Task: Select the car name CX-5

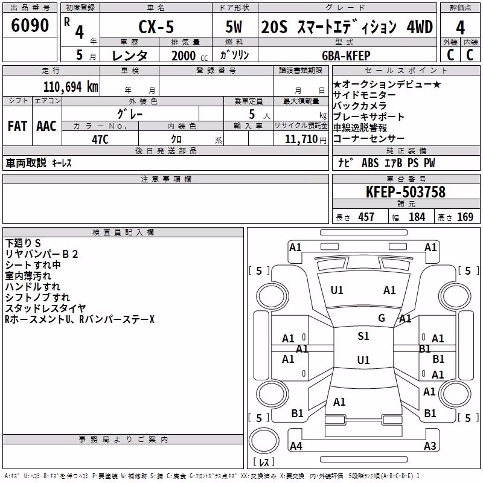Action: [x=156, y=27]
